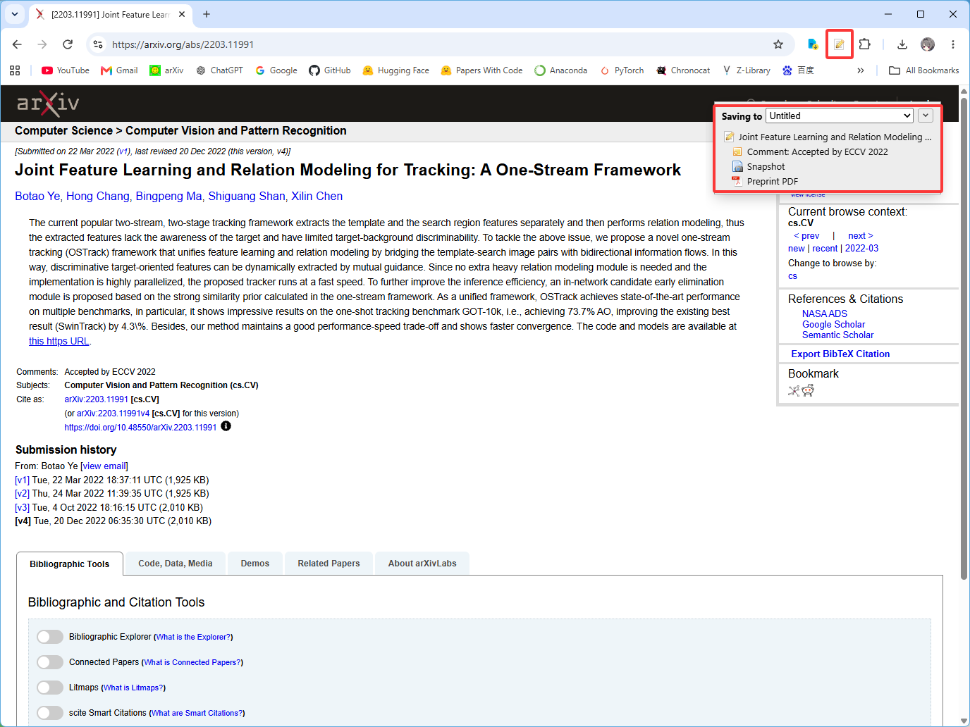
Task: Bookmark this tab with the star icon
Action: tap(778, 44)
